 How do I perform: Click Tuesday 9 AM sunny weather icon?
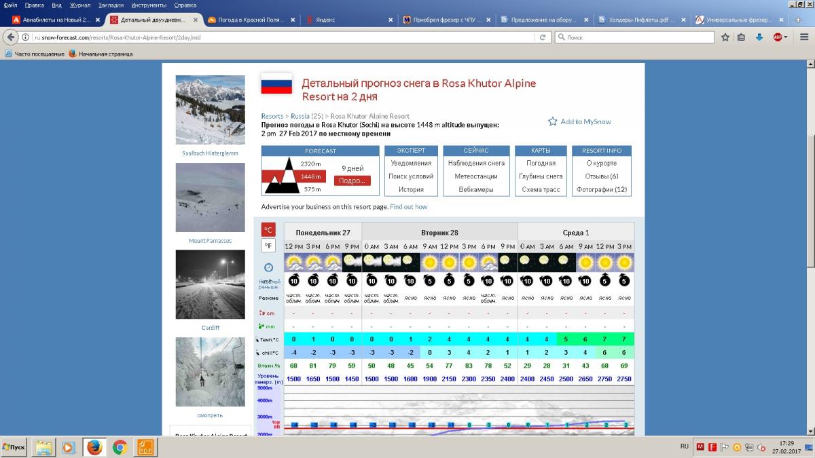(430, 261)
